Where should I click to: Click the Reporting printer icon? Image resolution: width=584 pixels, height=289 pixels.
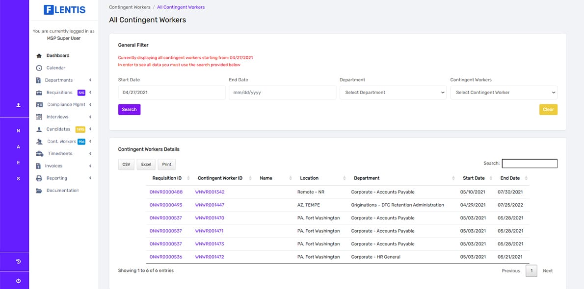tap(39, 178)
